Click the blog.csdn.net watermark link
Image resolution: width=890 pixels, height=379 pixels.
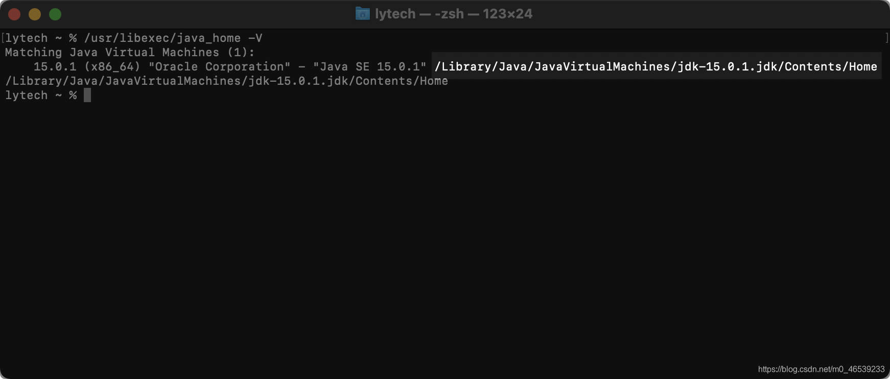coord(821,369)
